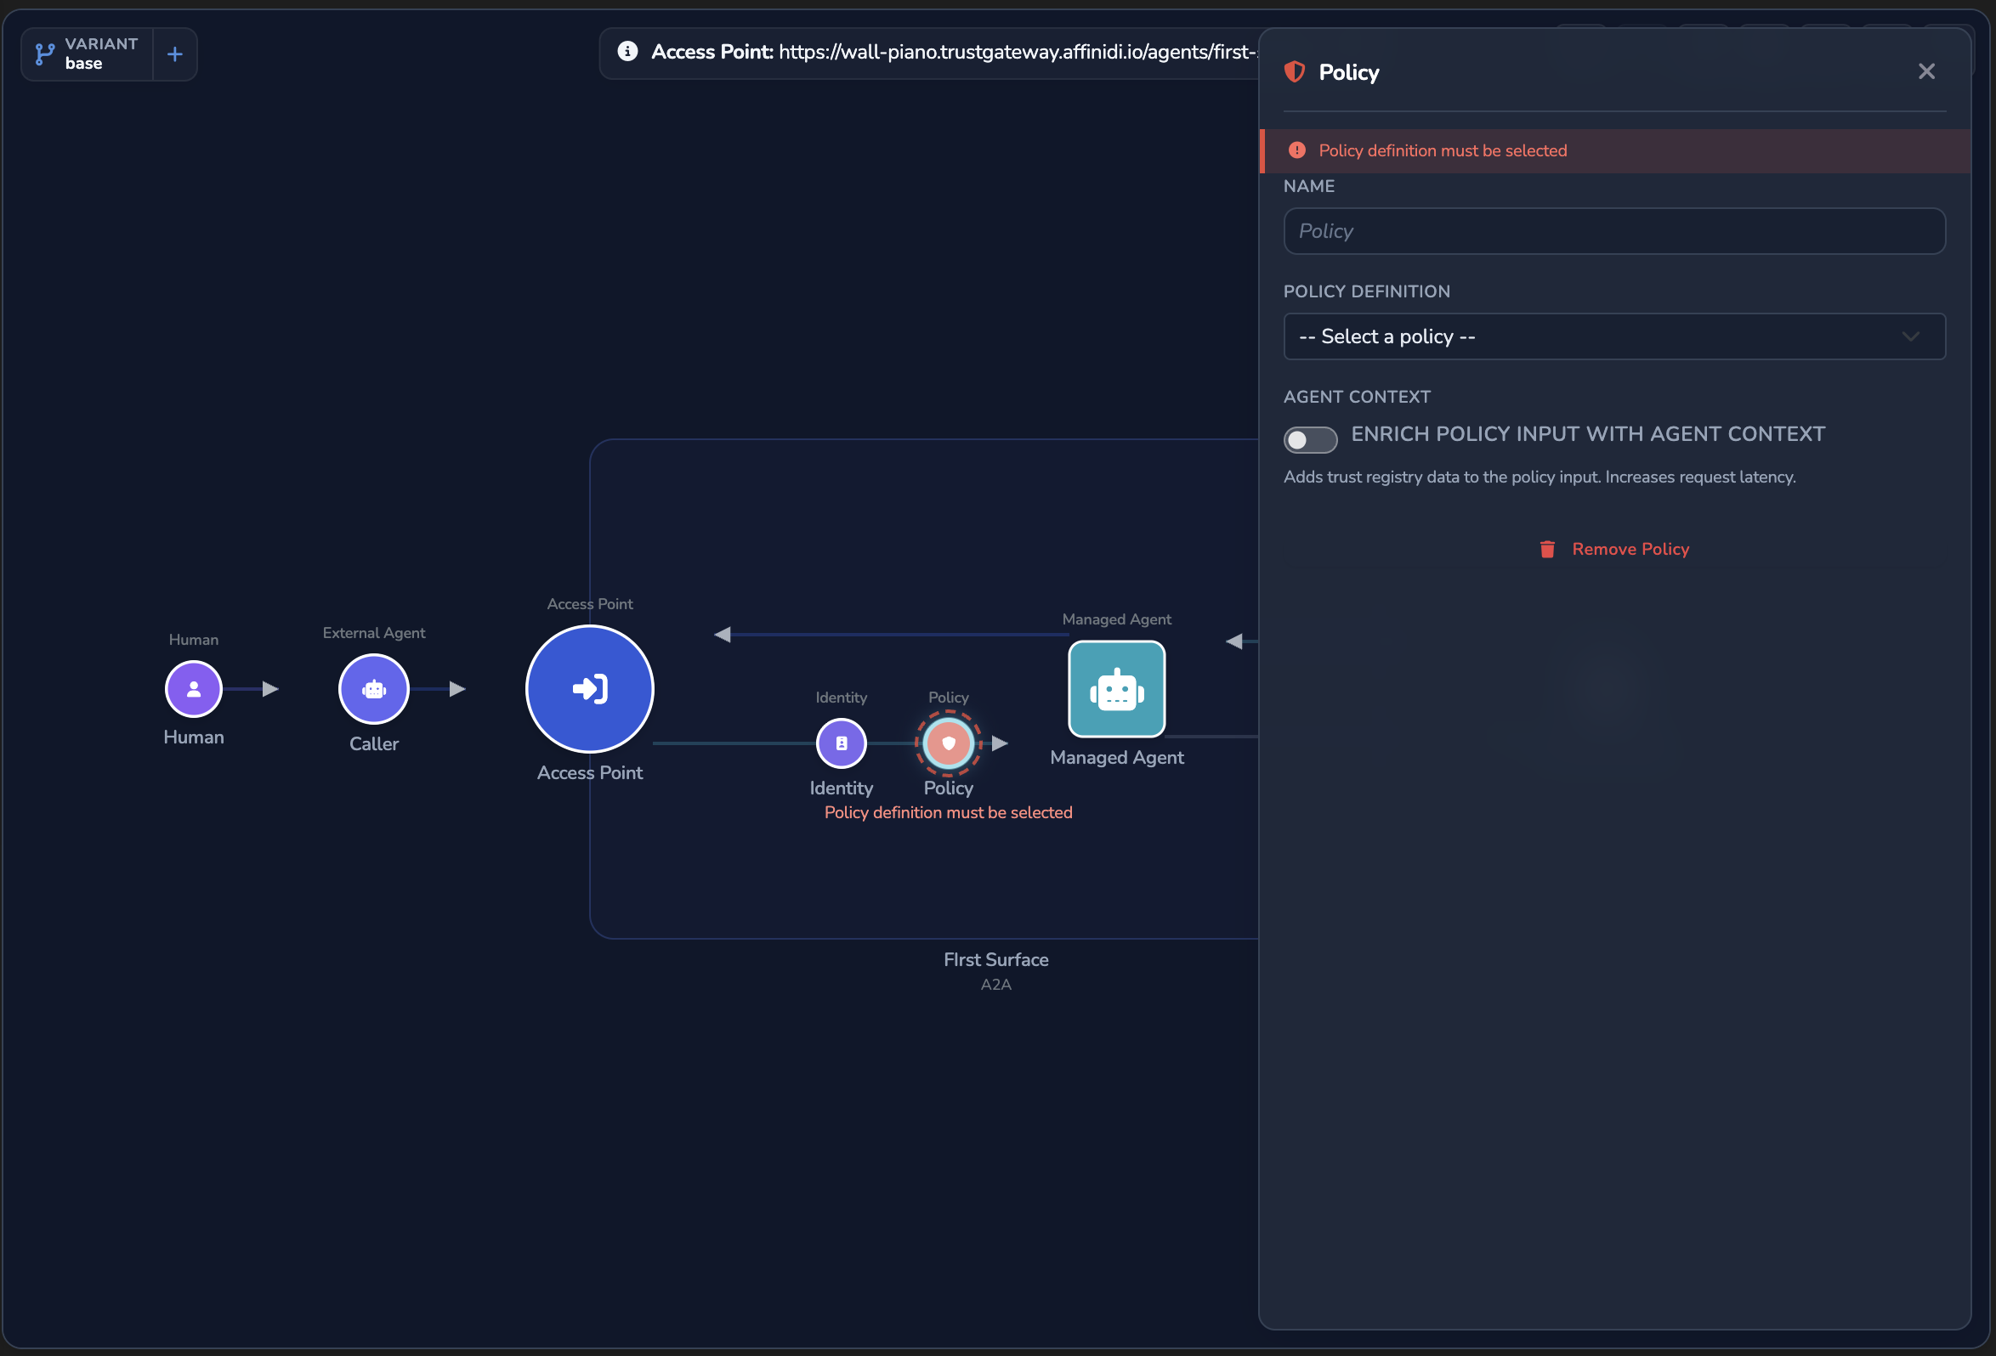
Task: Click the Policy name input field
Action: click(1613, 231)
